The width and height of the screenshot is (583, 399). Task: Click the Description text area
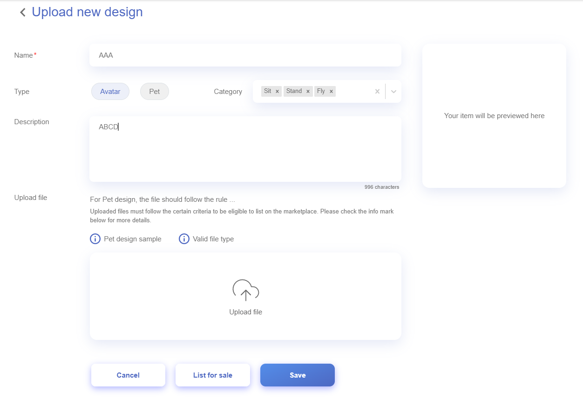click(245, 149)
